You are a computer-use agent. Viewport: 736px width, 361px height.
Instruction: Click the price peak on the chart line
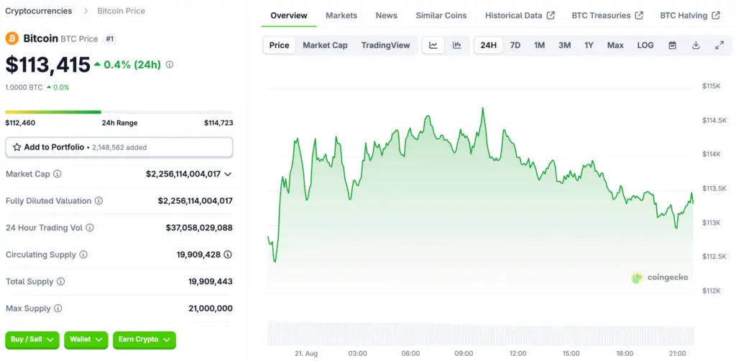tap(482, 108)
